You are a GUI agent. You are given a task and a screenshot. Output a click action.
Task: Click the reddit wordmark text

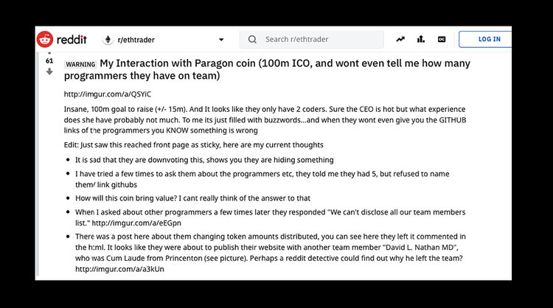point(73,39)
